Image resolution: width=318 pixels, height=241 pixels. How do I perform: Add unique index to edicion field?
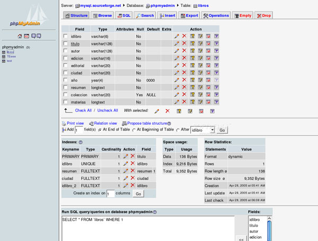pyautogui.click(x=208, y=58)
